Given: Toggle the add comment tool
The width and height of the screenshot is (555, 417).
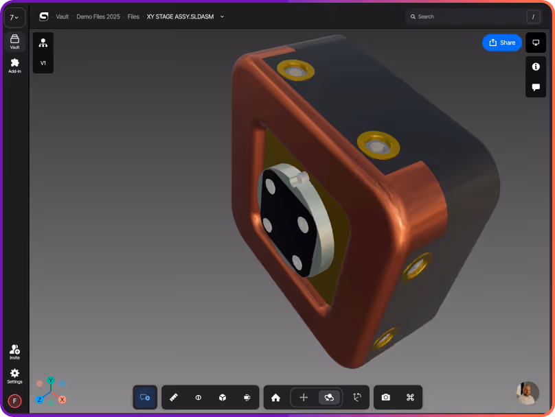Looking at the screenshot, I should [145, 398].
